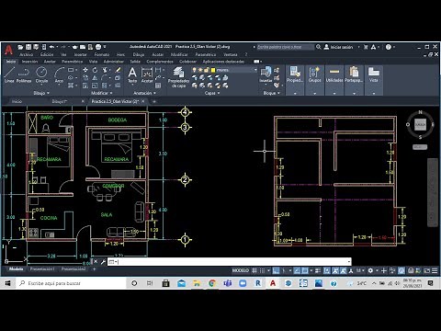441x331 pixels.
Task: Expand the Bloque panel dropdown
Action: pyautogui.click(x=272, y=93)
